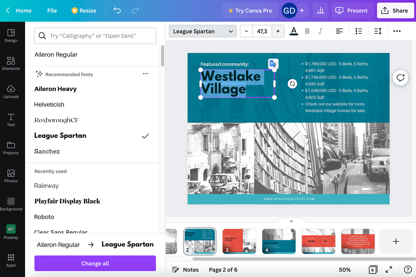Change text alignment

pyautogui.click(x=339, y=31)
